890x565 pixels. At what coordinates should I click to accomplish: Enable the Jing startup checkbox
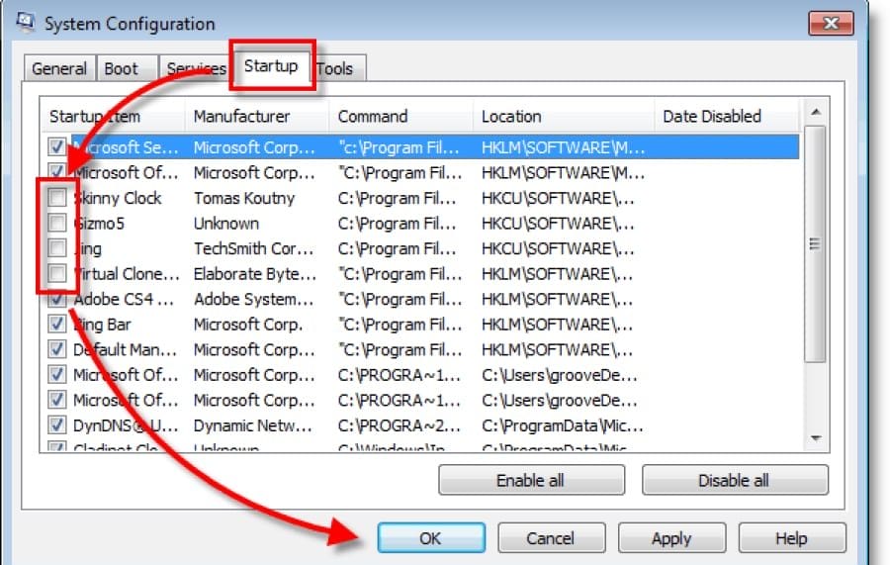point(56,248)
